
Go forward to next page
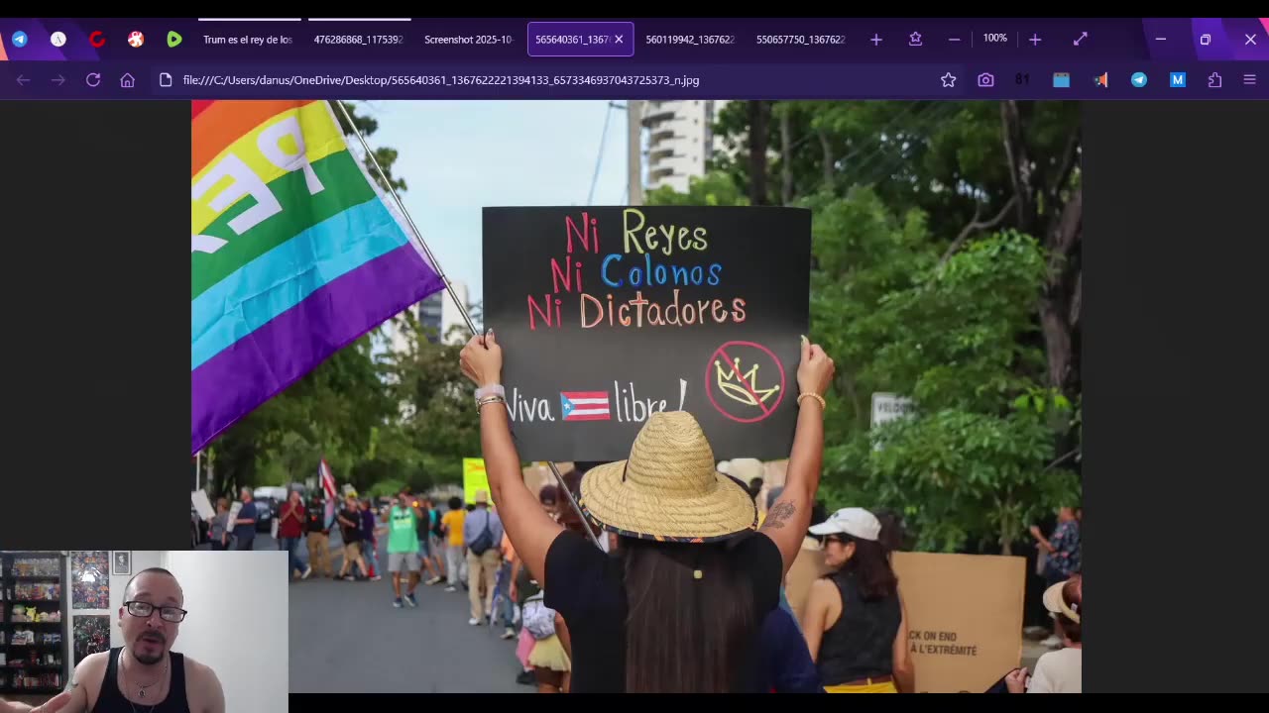coord(58,80)
